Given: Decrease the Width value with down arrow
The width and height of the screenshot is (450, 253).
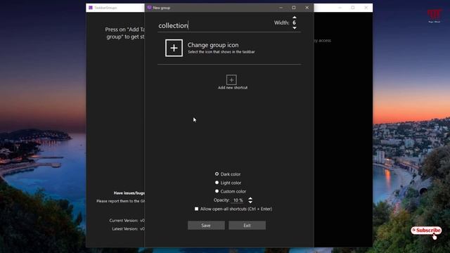Looking at the screenshot, I should pyautogui.click(x=295, y=28).
